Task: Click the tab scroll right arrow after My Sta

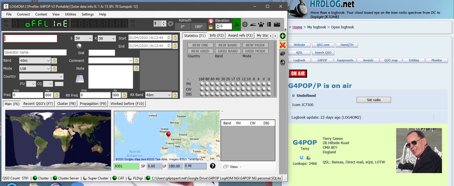Action: (x=276, y=36)
